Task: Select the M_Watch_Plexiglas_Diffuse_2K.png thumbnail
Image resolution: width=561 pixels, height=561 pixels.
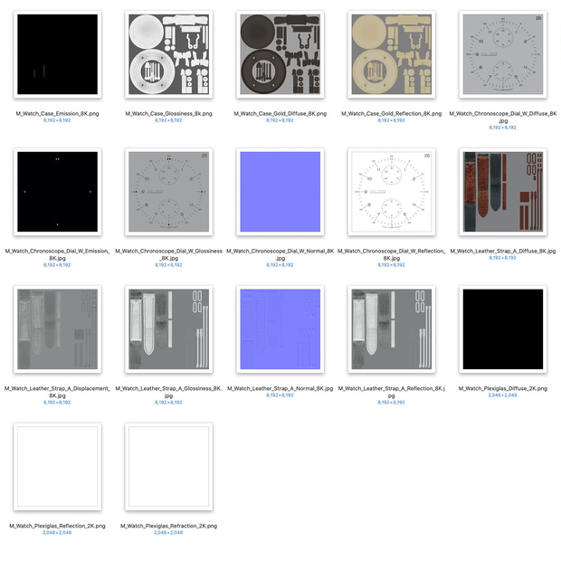Action: (x=503, y=329)
